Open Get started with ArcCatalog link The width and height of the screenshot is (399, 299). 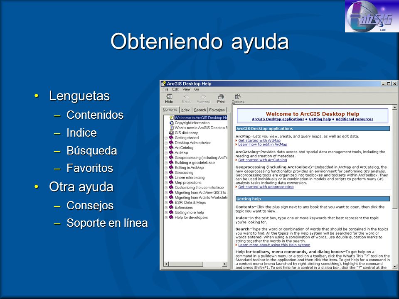[262, 160]
